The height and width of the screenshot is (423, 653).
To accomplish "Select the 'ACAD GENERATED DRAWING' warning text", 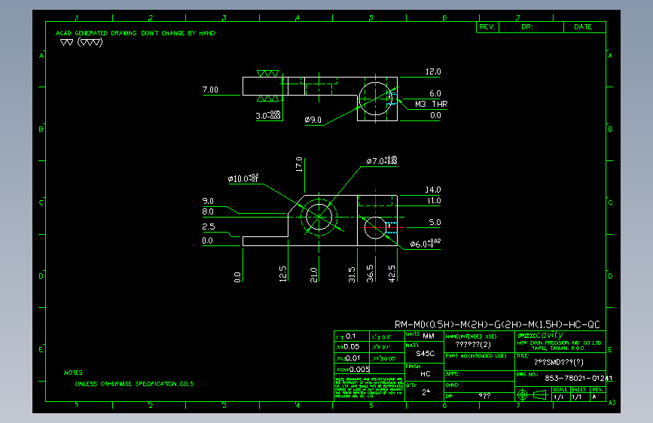I will pos(136,33).
